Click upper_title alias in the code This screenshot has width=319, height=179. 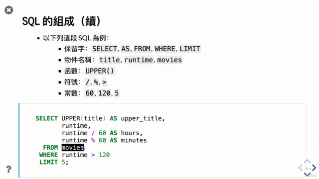(x=142, y=118)
